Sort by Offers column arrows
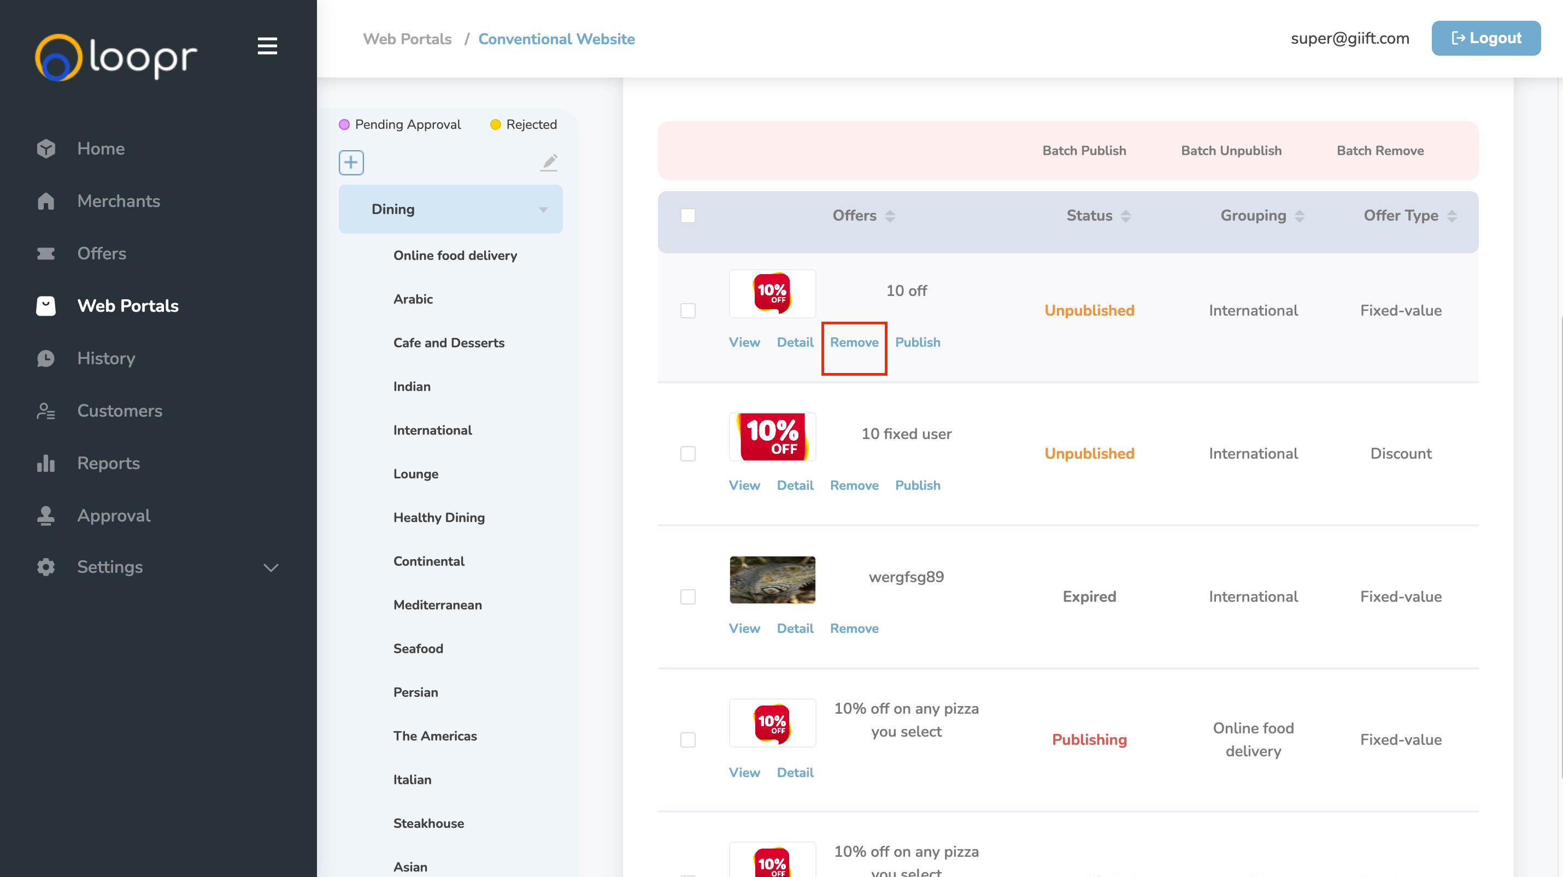 (x=890, y=216)
